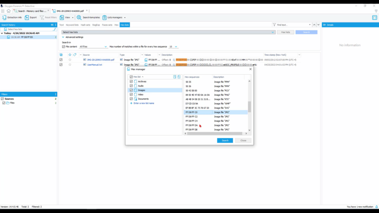Click the export hex list icon
The image size is (379, 213).
click(179, 77)
